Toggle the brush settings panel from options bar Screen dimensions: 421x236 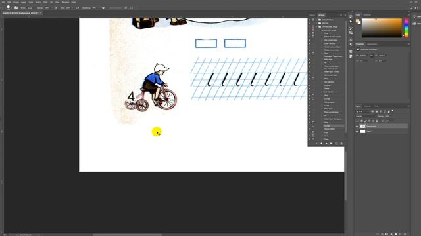click(x=16, y=8)
